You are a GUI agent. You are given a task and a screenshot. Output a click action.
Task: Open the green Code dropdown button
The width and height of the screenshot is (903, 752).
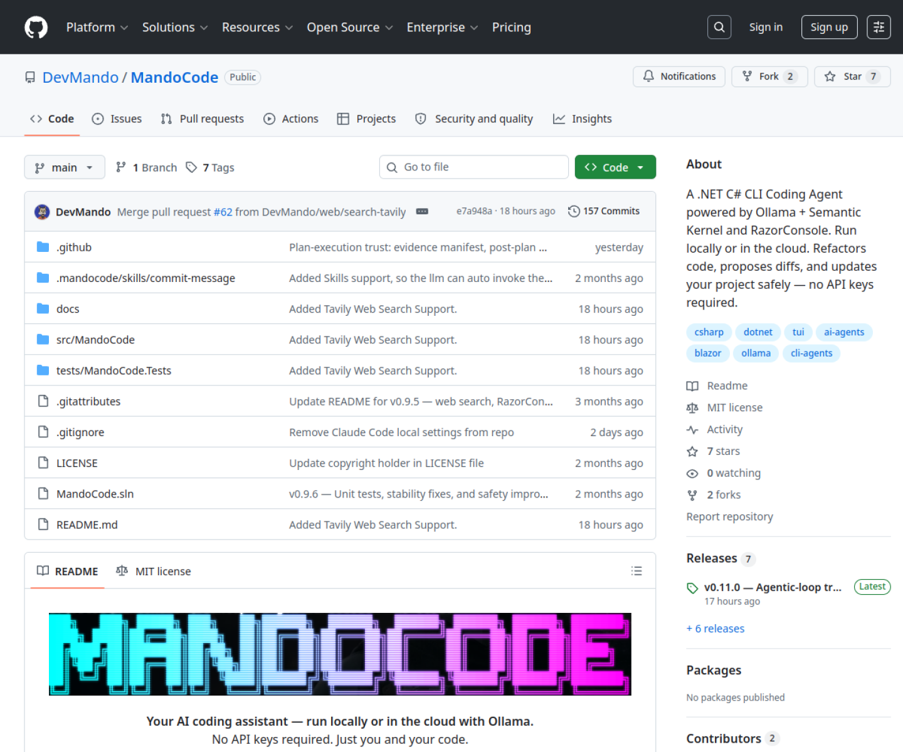[615, 167]
